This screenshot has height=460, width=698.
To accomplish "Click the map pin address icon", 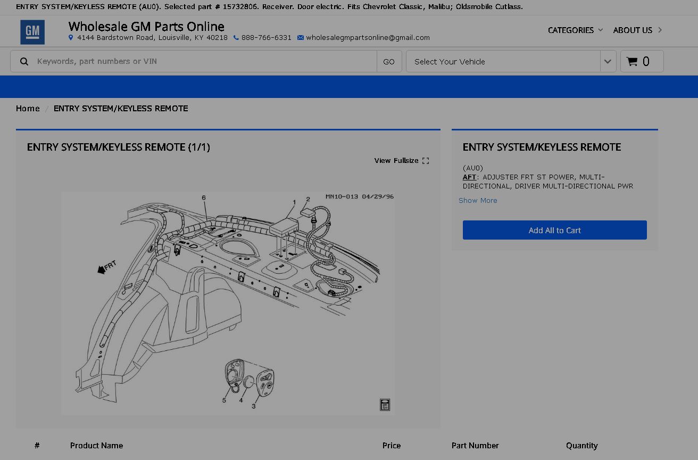I will tap(71, 38).
